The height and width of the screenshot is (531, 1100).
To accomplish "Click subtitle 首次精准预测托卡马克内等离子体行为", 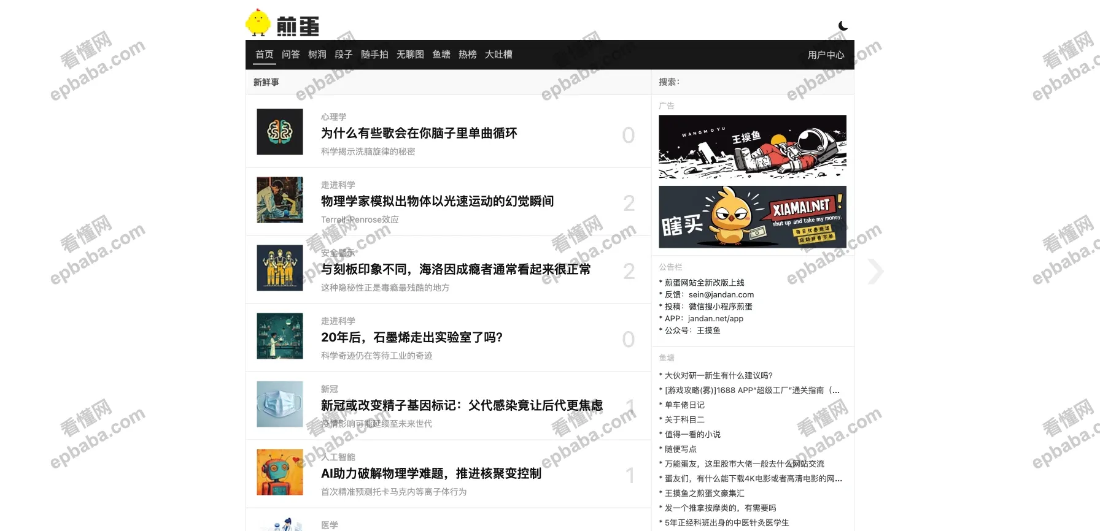I will point(394,492).
